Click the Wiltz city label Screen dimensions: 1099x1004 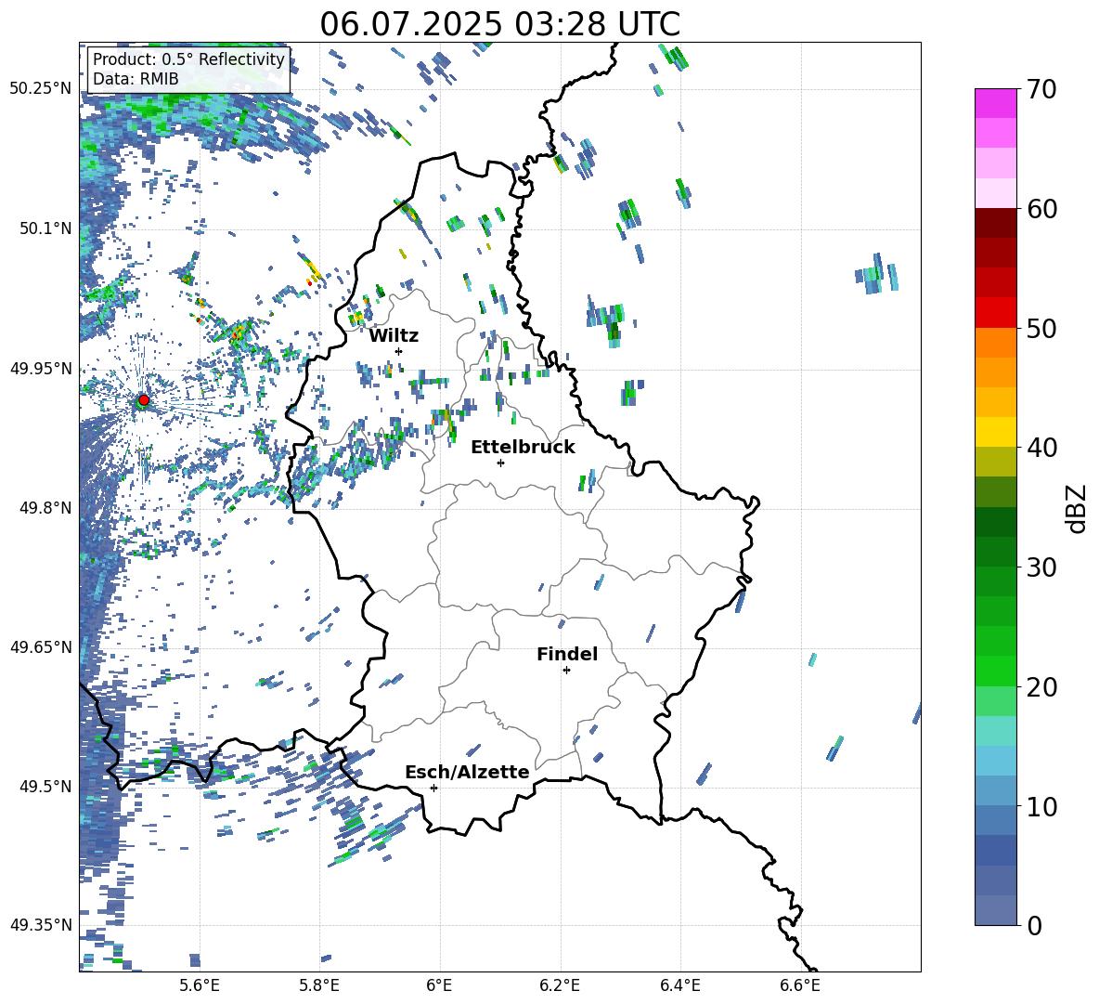[x=394, y=336]
